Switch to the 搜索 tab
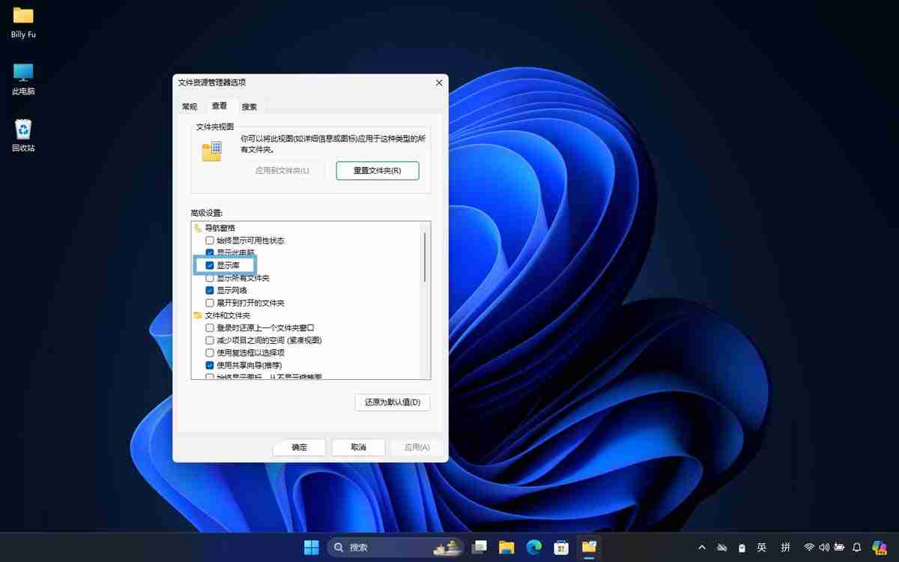 pyautogui.click(x=249, y=106)
